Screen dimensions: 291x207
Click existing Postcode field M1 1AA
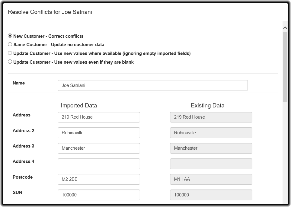(x=211, y=179)
